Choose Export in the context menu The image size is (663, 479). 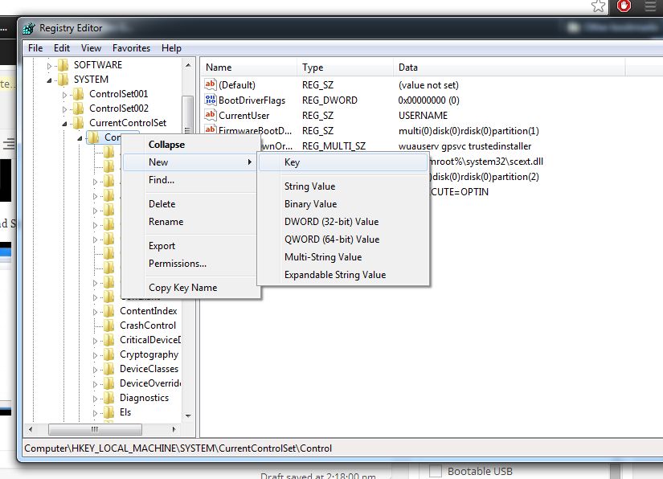(x=190, y=246)
